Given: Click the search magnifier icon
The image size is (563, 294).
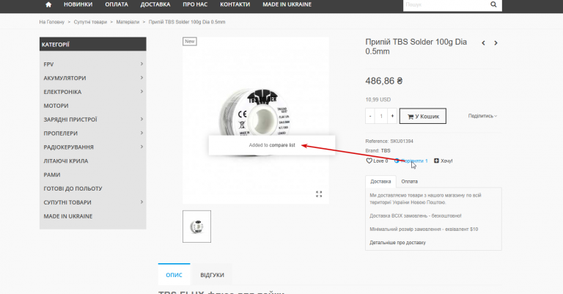Looking at the screenshot, I should [493, 4].
